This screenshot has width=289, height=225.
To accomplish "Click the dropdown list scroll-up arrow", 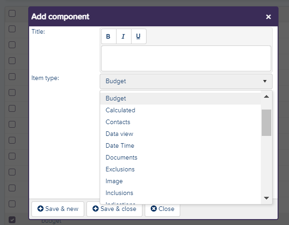I will click(266, 96).
